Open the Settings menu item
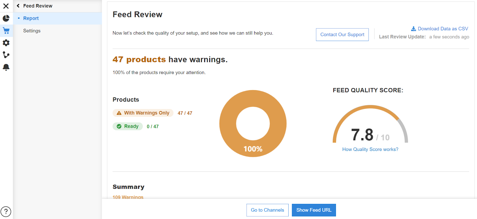477x219 pixels. pos(32,31)
